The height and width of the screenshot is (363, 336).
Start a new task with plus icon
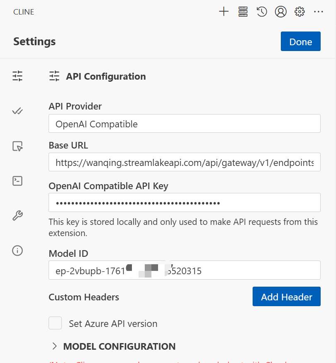(224, 12)
